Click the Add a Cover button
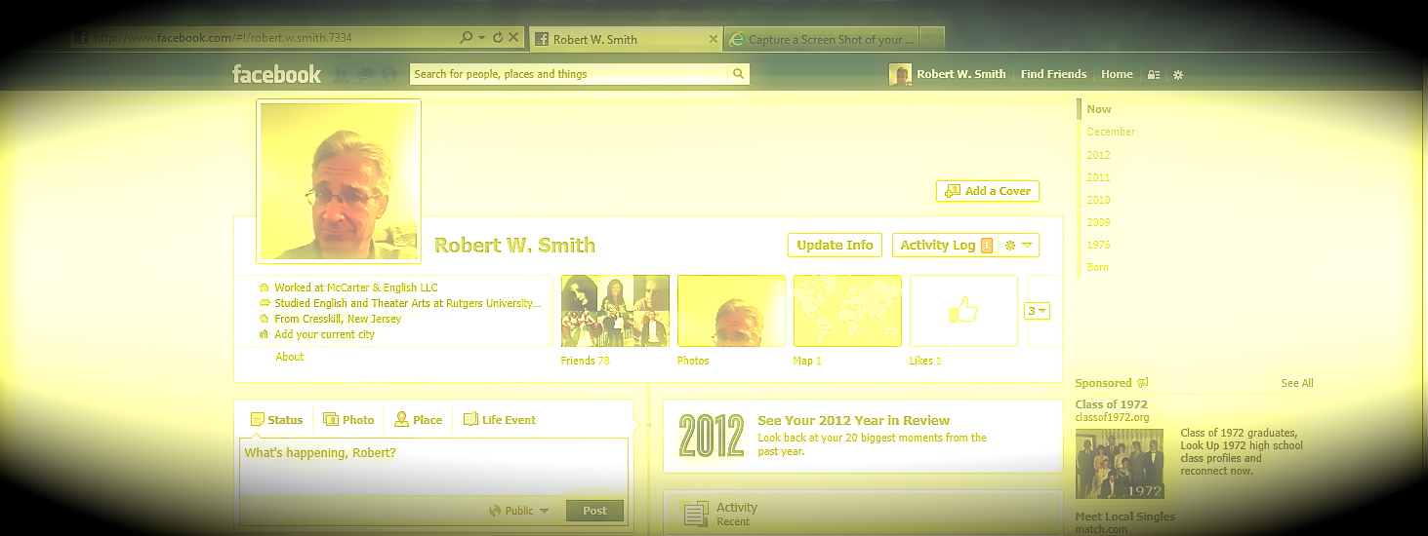 (x=988, y=191)
